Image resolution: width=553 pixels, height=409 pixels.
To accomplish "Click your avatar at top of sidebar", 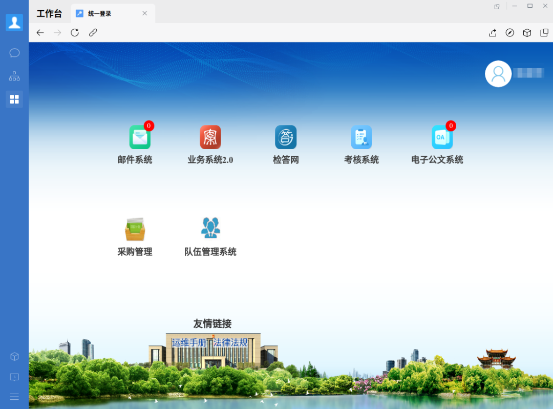I will 14,22.
